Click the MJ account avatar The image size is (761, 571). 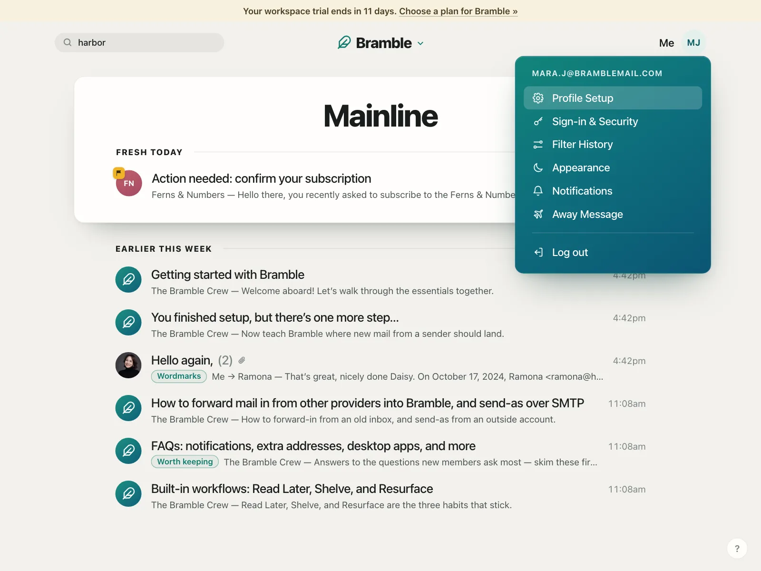pos(693,43)
